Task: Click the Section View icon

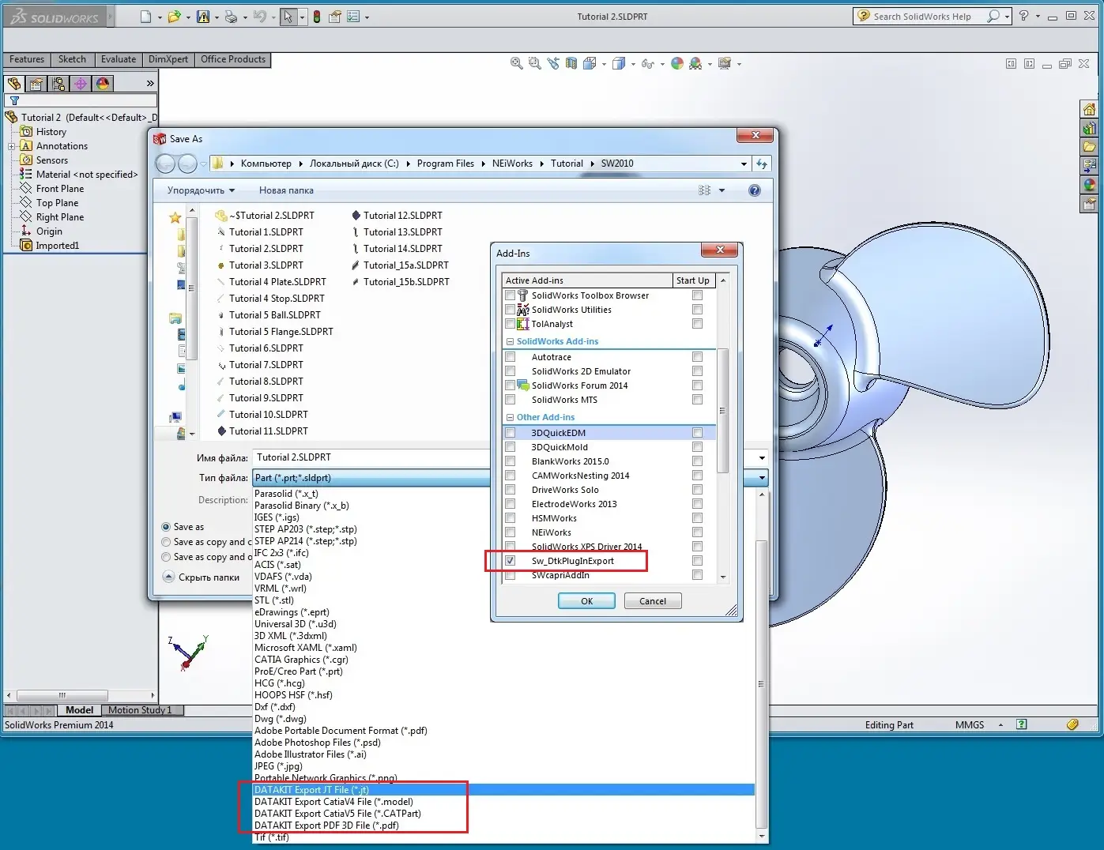Action: tap(571, 64)
